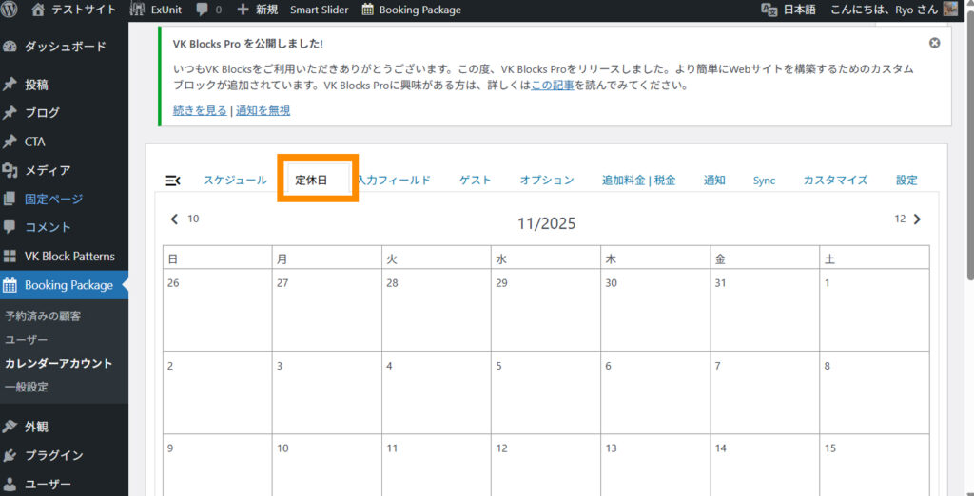This screenshot has height=496, width=974.
Task: Switch to the カスタマイズ tab
Action: (x=834, y=180)
